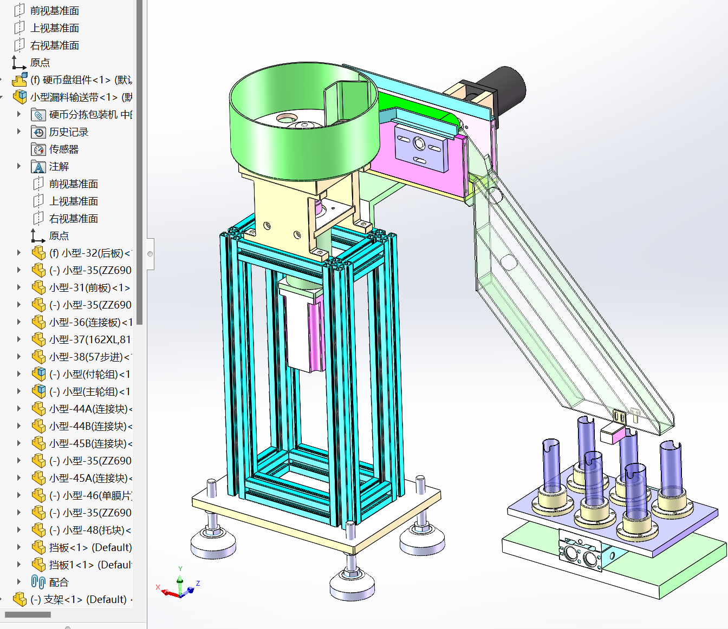Expand the (-) 小型-46(单膜片 part node
Screen dimensions: 728x629
(x=19, y=495)
